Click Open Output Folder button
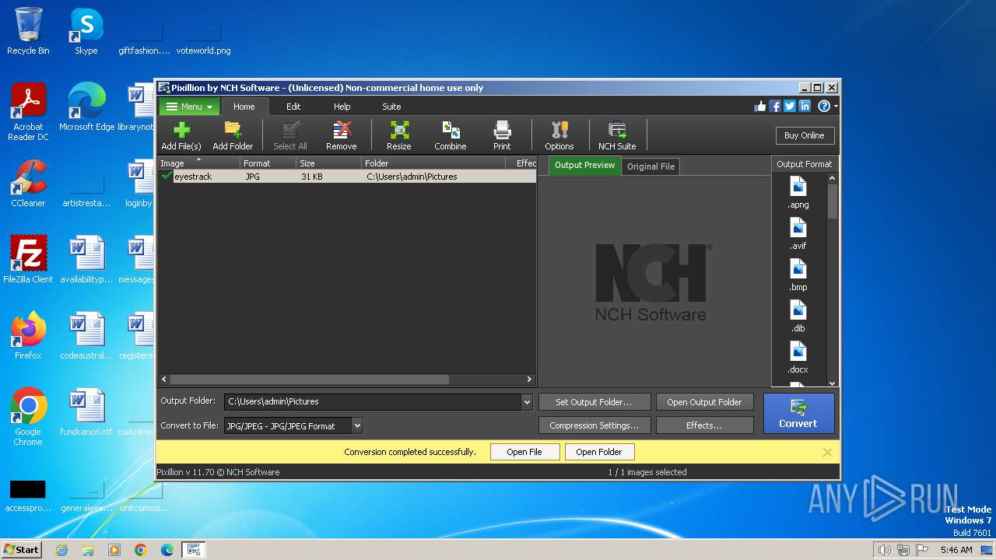The width and height of the screenshot is (996, 560). (x=704, y=402)
